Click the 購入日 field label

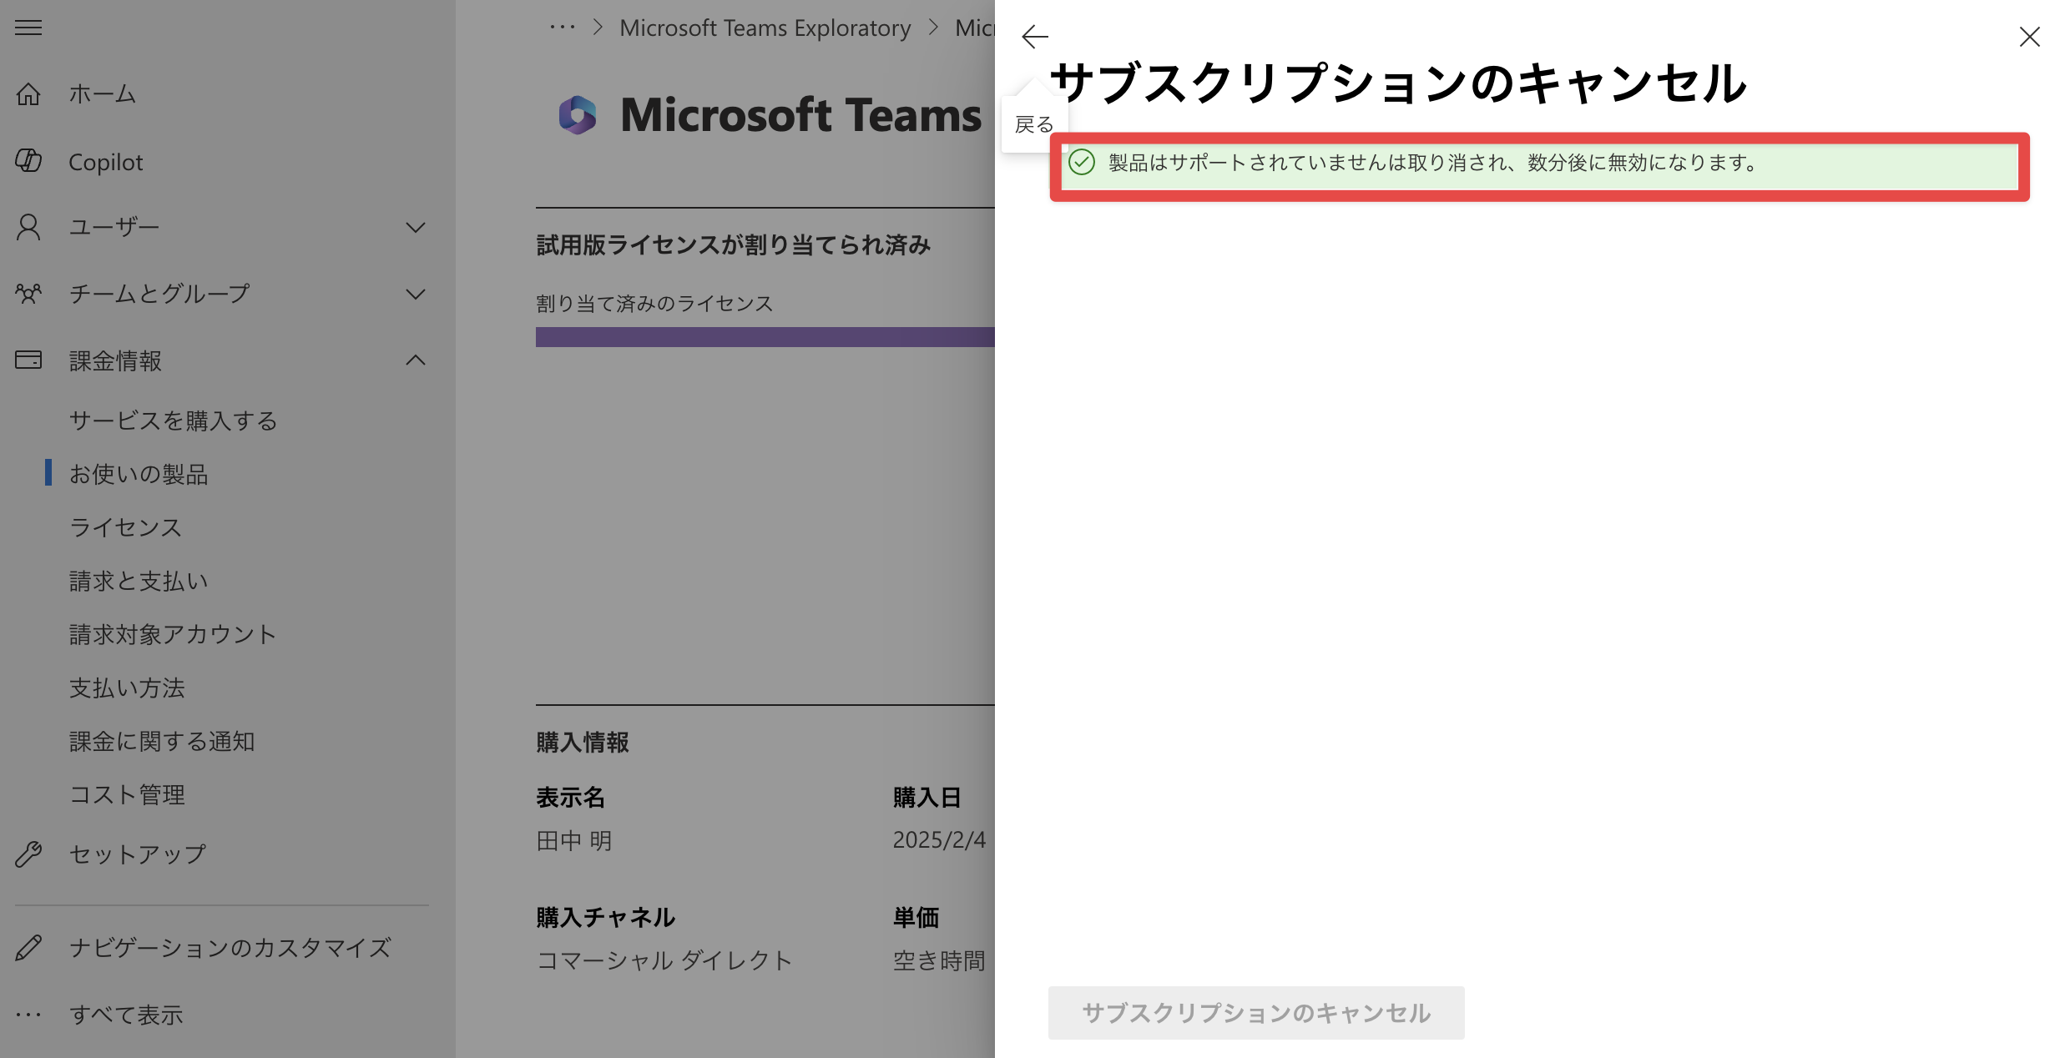(x=927, y=798)
